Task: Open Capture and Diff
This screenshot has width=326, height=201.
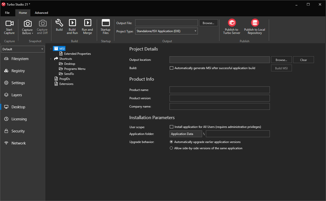Action: tap(42, 26)
